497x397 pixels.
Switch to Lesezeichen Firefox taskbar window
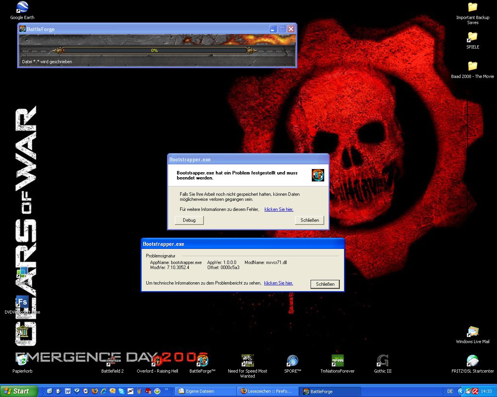click(268, 391)
